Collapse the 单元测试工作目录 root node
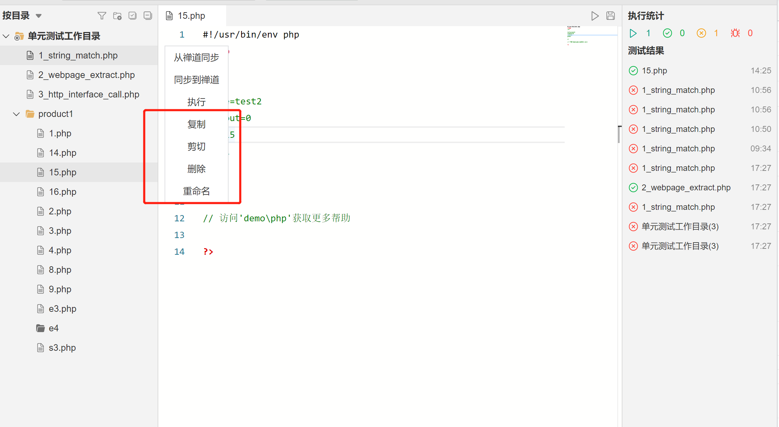 tap(6, 36)
